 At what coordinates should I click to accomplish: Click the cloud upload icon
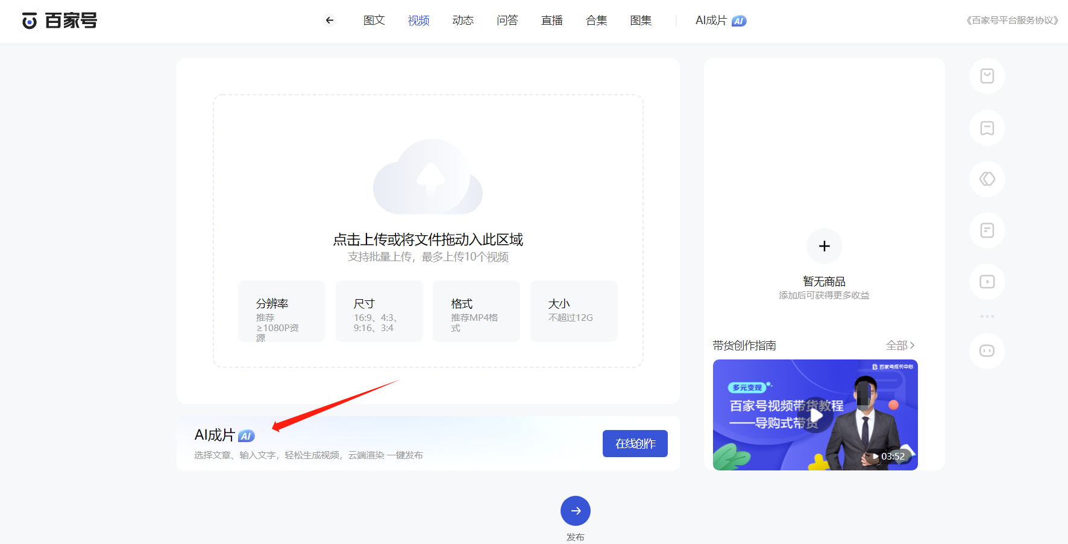[428, 177]
